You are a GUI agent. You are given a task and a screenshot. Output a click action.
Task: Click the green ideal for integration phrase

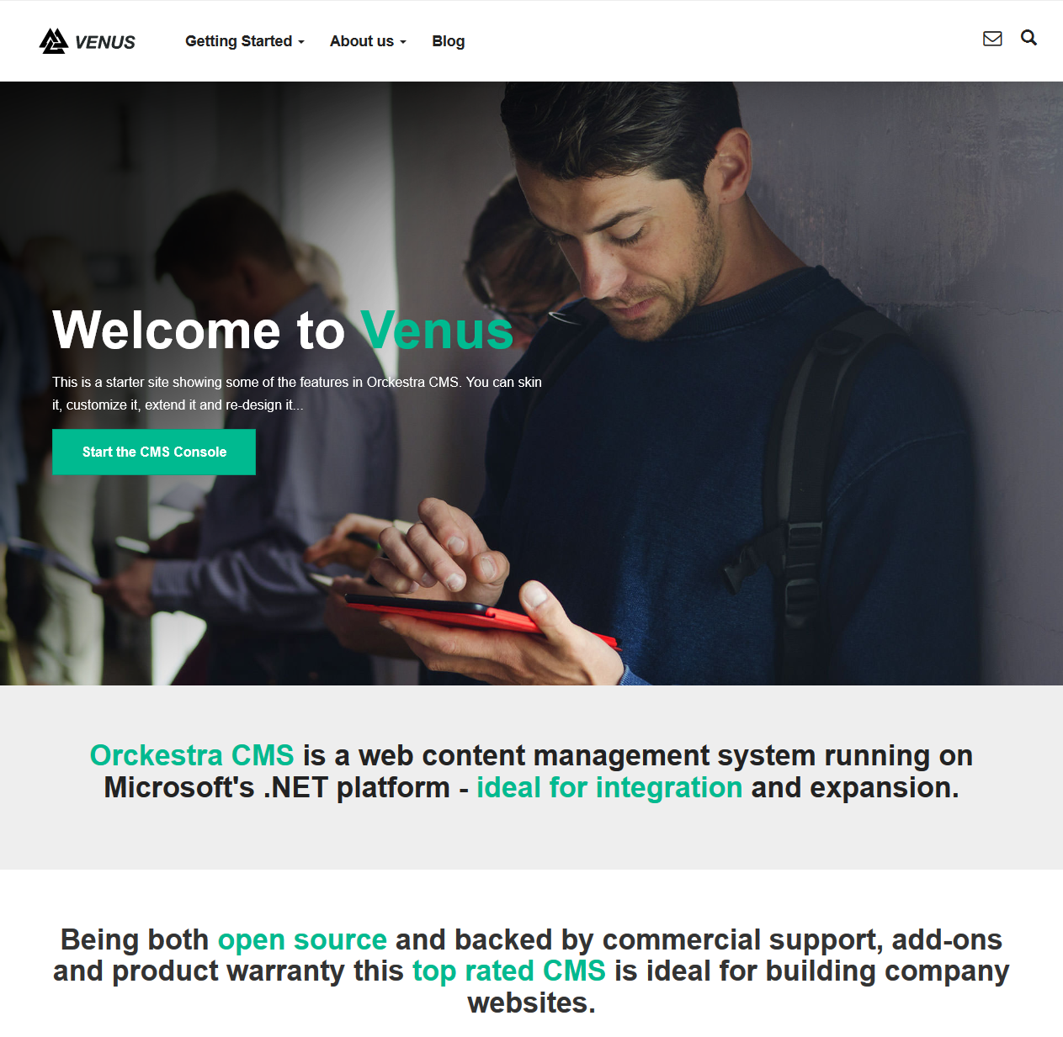[609, 787]
